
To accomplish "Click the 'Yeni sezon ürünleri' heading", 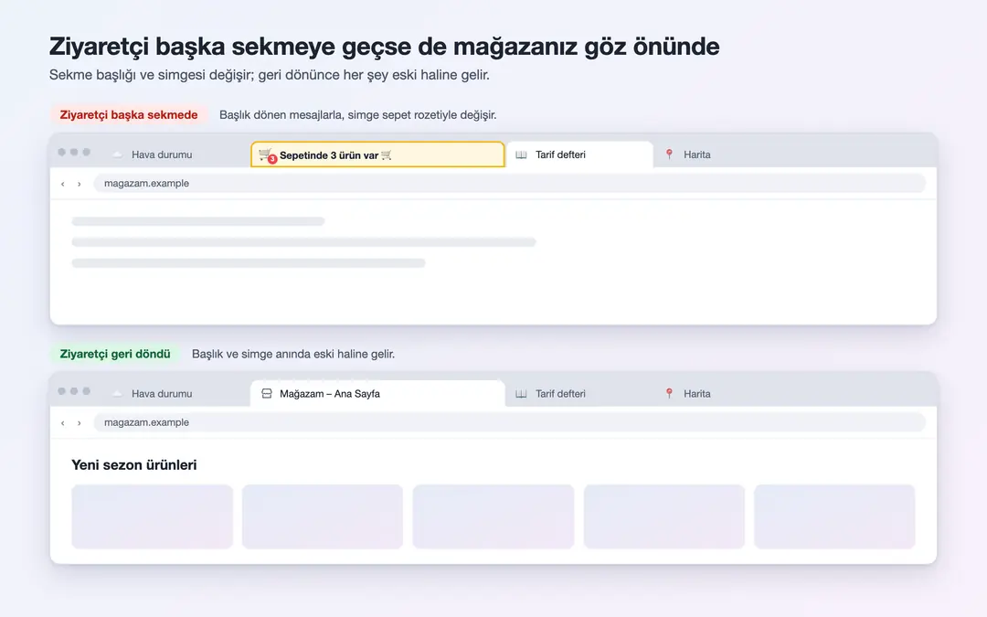I will pos(134,464).
